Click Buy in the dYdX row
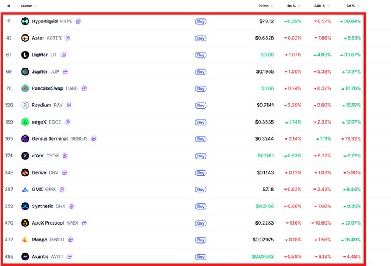This screenshot has height=266, width=391. click(201, 156)
